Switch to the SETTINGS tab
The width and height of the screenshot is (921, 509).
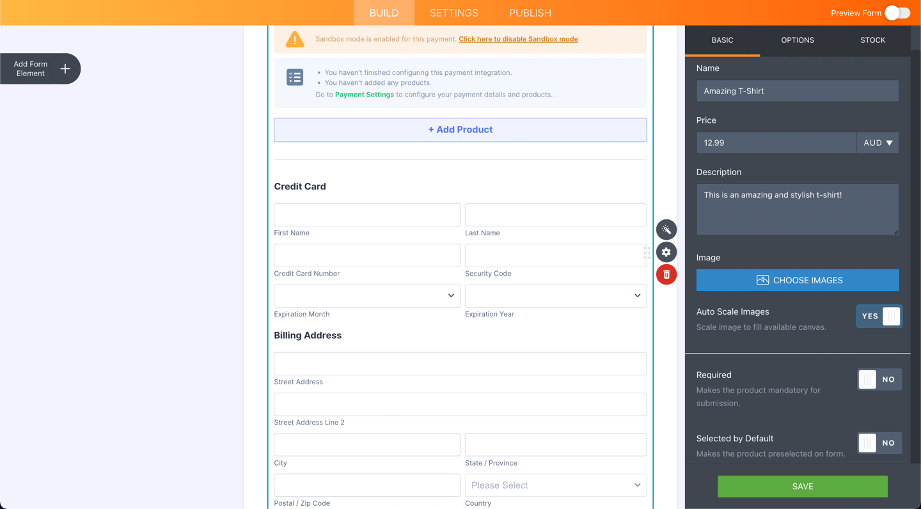454,13
